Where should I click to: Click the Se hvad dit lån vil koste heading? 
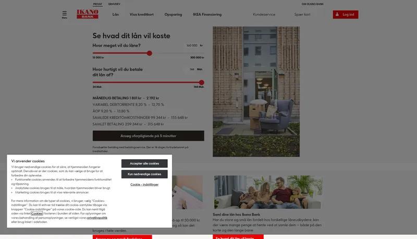131,35
